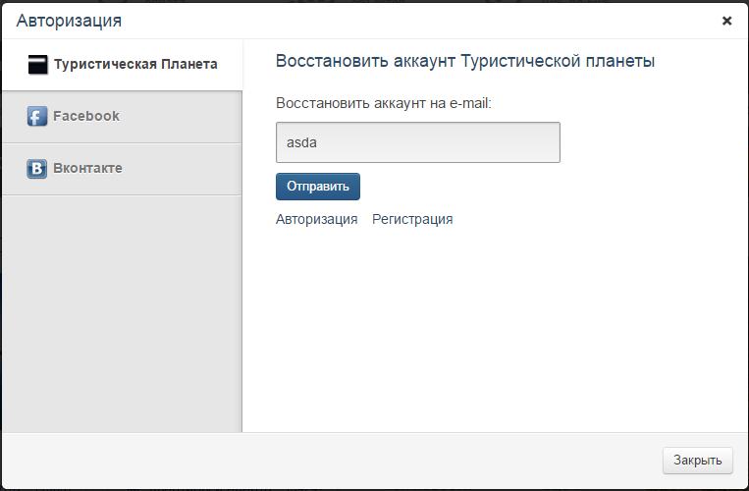Follow the Авторизация link below the form
The height and width of the screenshot is (491, 749).
click(x=316, y=219)
